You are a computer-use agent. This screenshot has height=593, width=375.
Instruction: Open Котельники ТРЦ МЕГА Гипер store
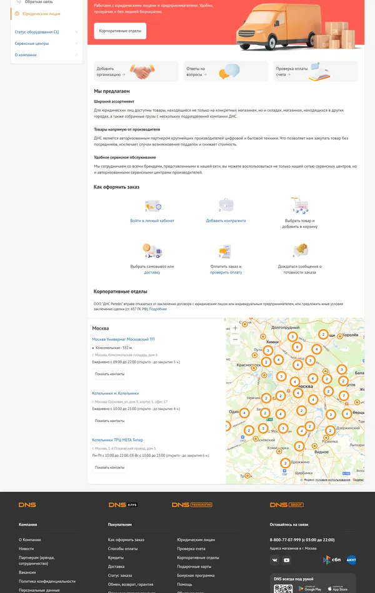pyautogui.click(x=117, y=440)
